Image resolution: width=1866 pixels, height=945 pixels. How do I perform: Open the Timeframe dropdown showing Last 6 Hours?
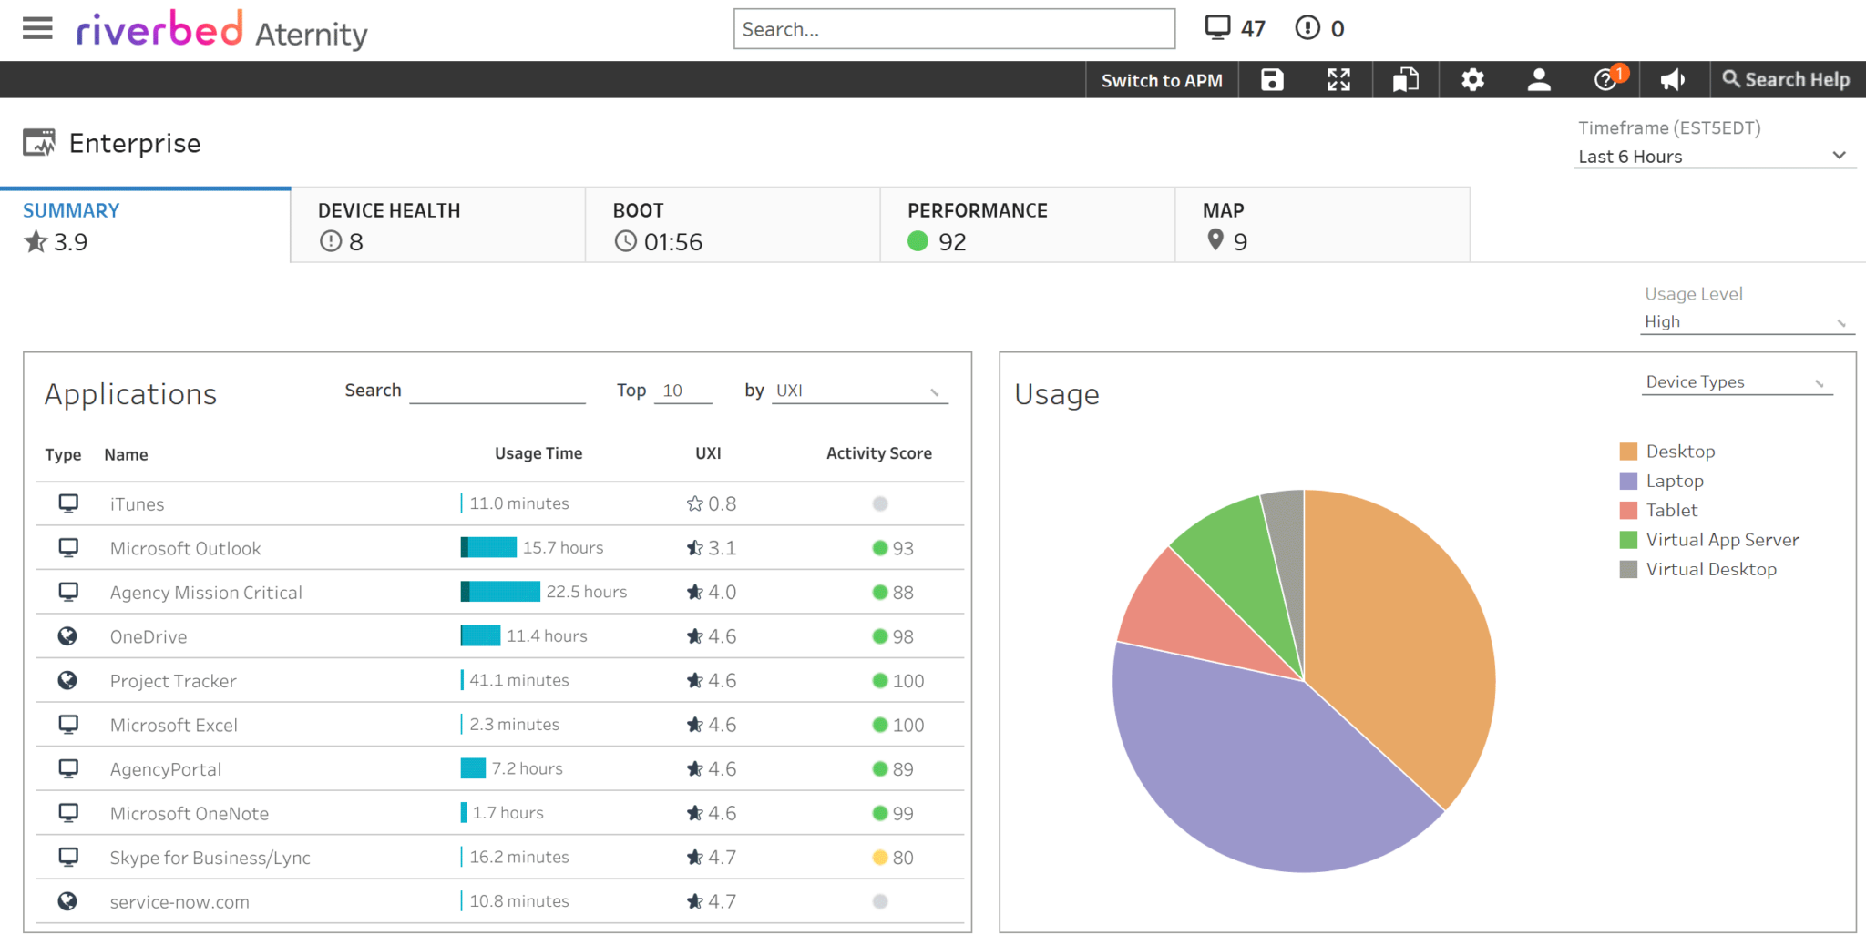point(1714,156)
